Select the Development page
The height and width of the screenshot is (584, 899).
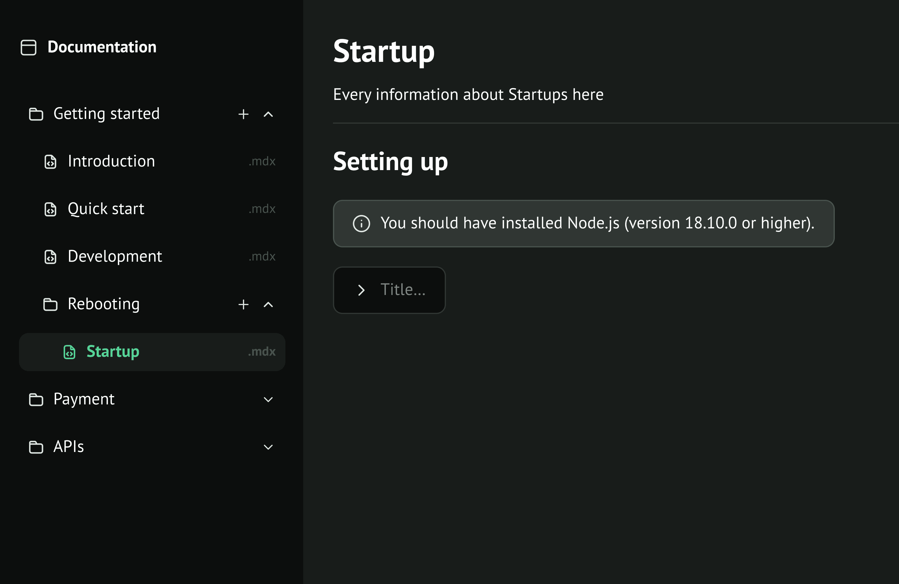pyautogui.click(x=115, y=257)
